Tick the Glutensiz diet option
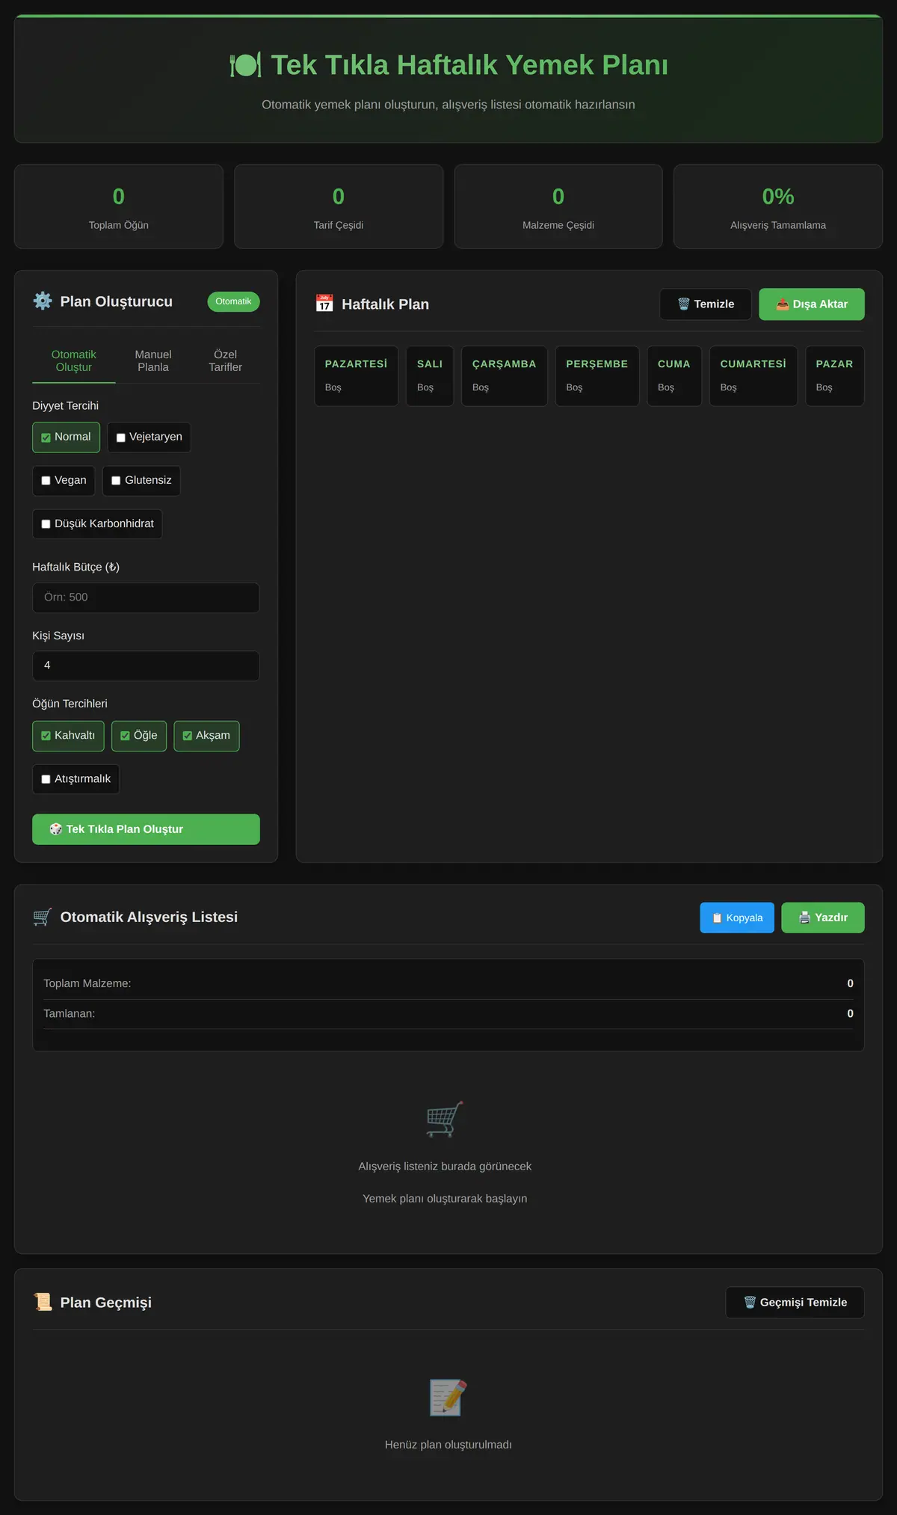This screenshot has width=897, height=1515. 116,481
